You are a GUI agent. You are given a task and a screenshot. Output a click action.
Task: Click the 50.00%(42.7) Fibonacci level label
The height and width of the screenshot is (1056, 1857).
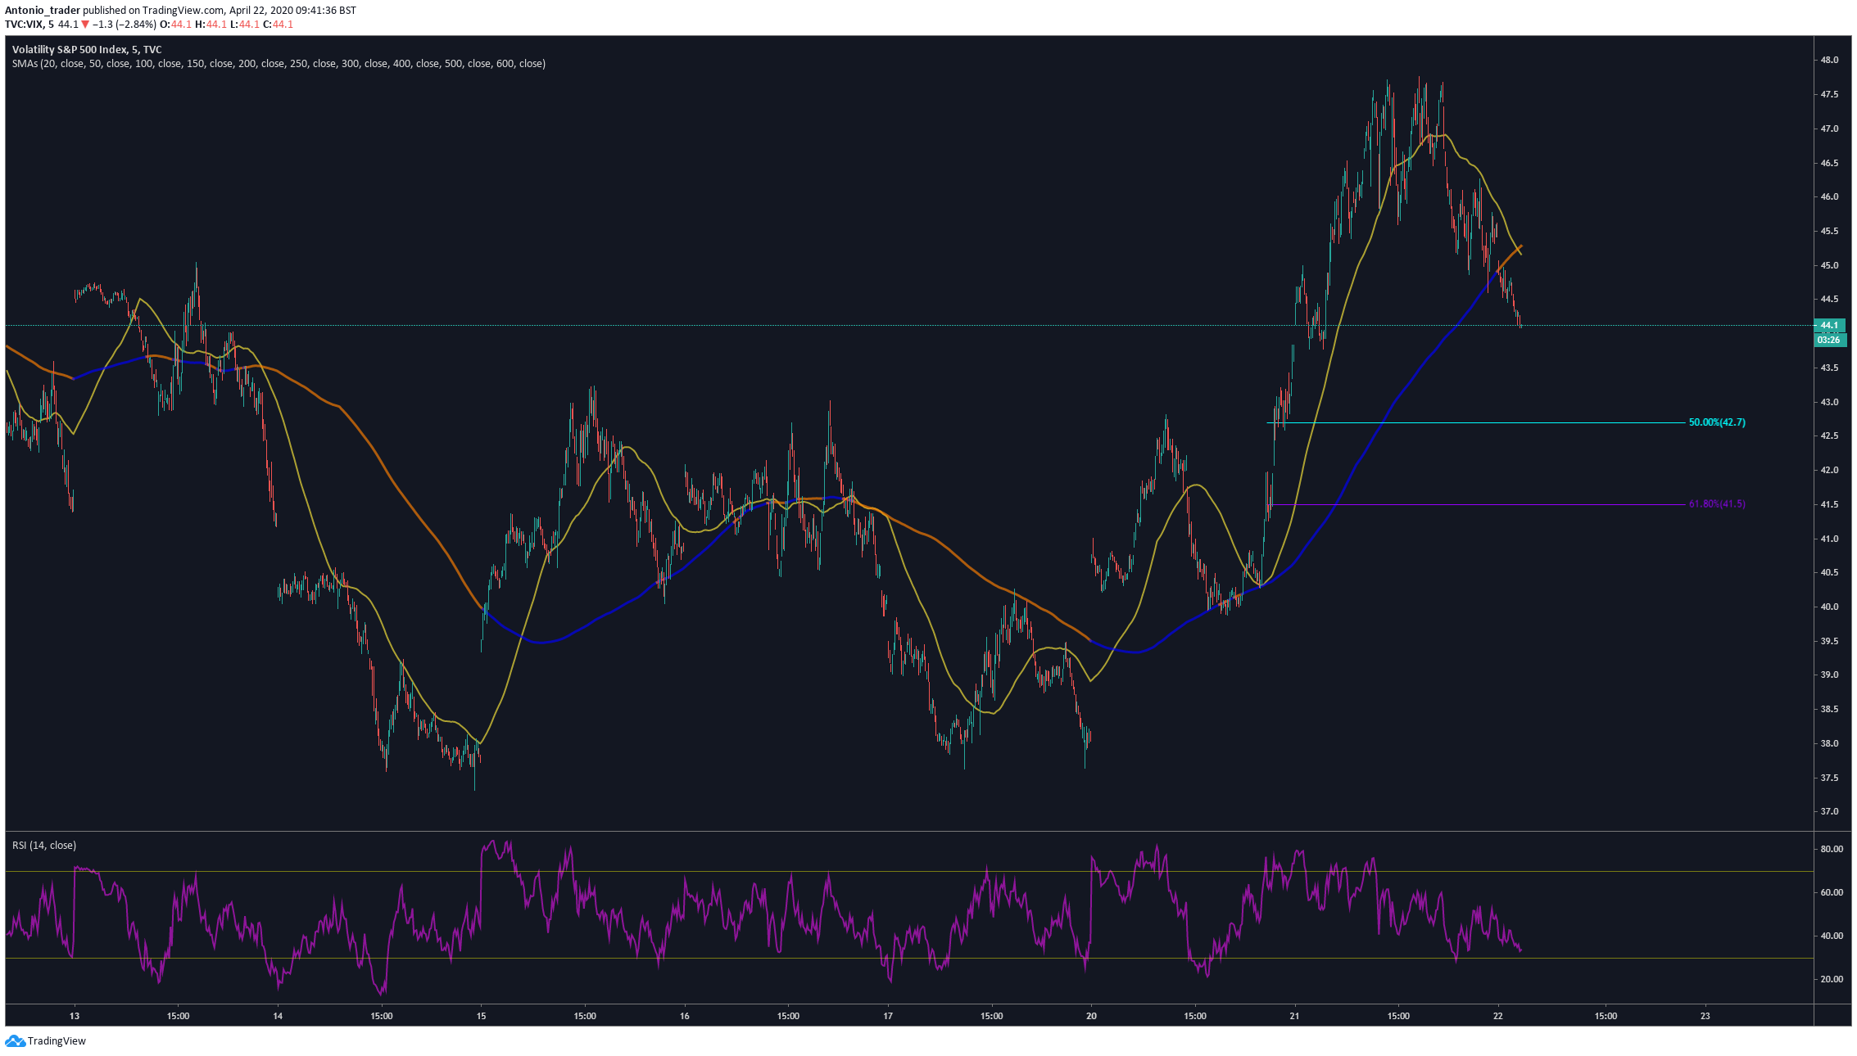[1717, 422]
